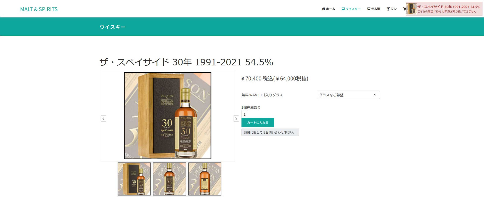The width and height of the screenshot is (484, 200).
Task: Click the main product image of the bottle
Action: [x=168, y=116]
